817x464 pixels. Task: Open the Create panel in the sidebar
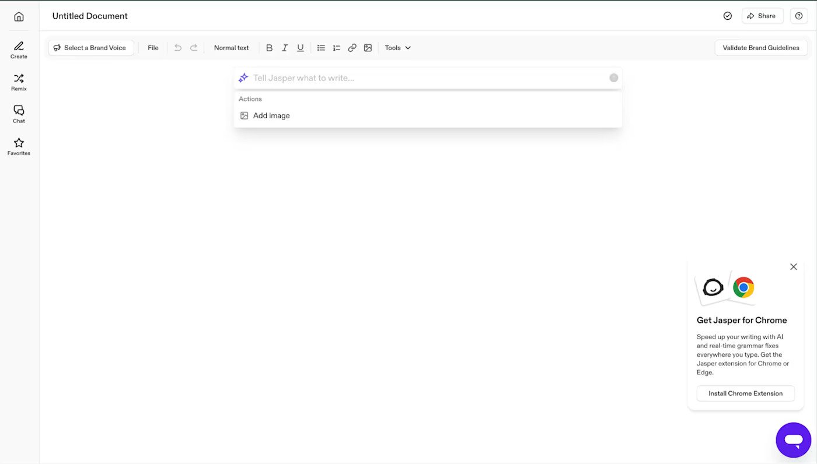point(18,49)
